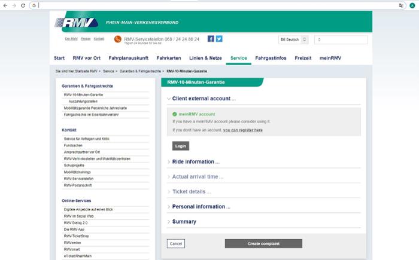Screen dimensions: 419x260
Task: Open the RMV Twitter page icon
Action: point(219,39)
